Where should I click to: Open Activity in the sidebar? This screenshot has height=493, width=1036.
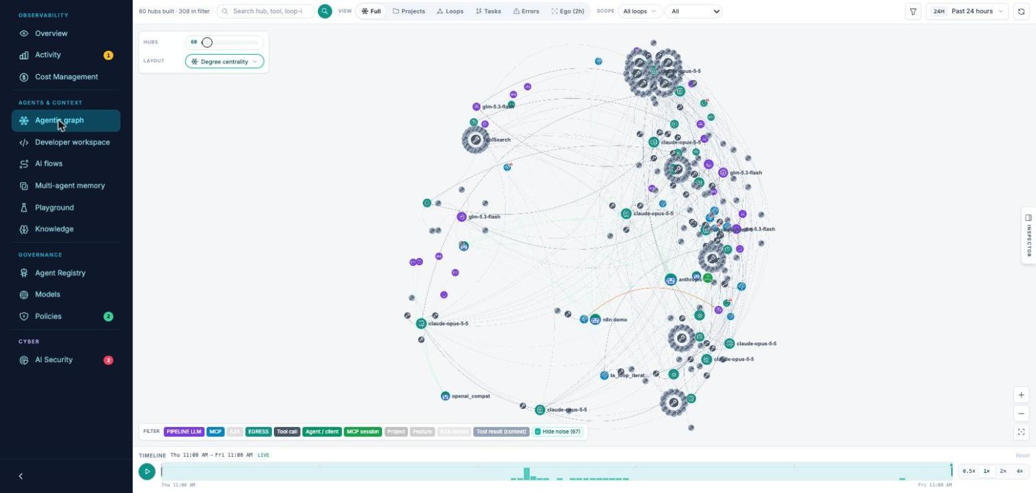click(x=65, y=55)
